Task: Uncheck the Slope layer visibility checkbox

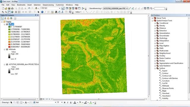Action: 7,24
